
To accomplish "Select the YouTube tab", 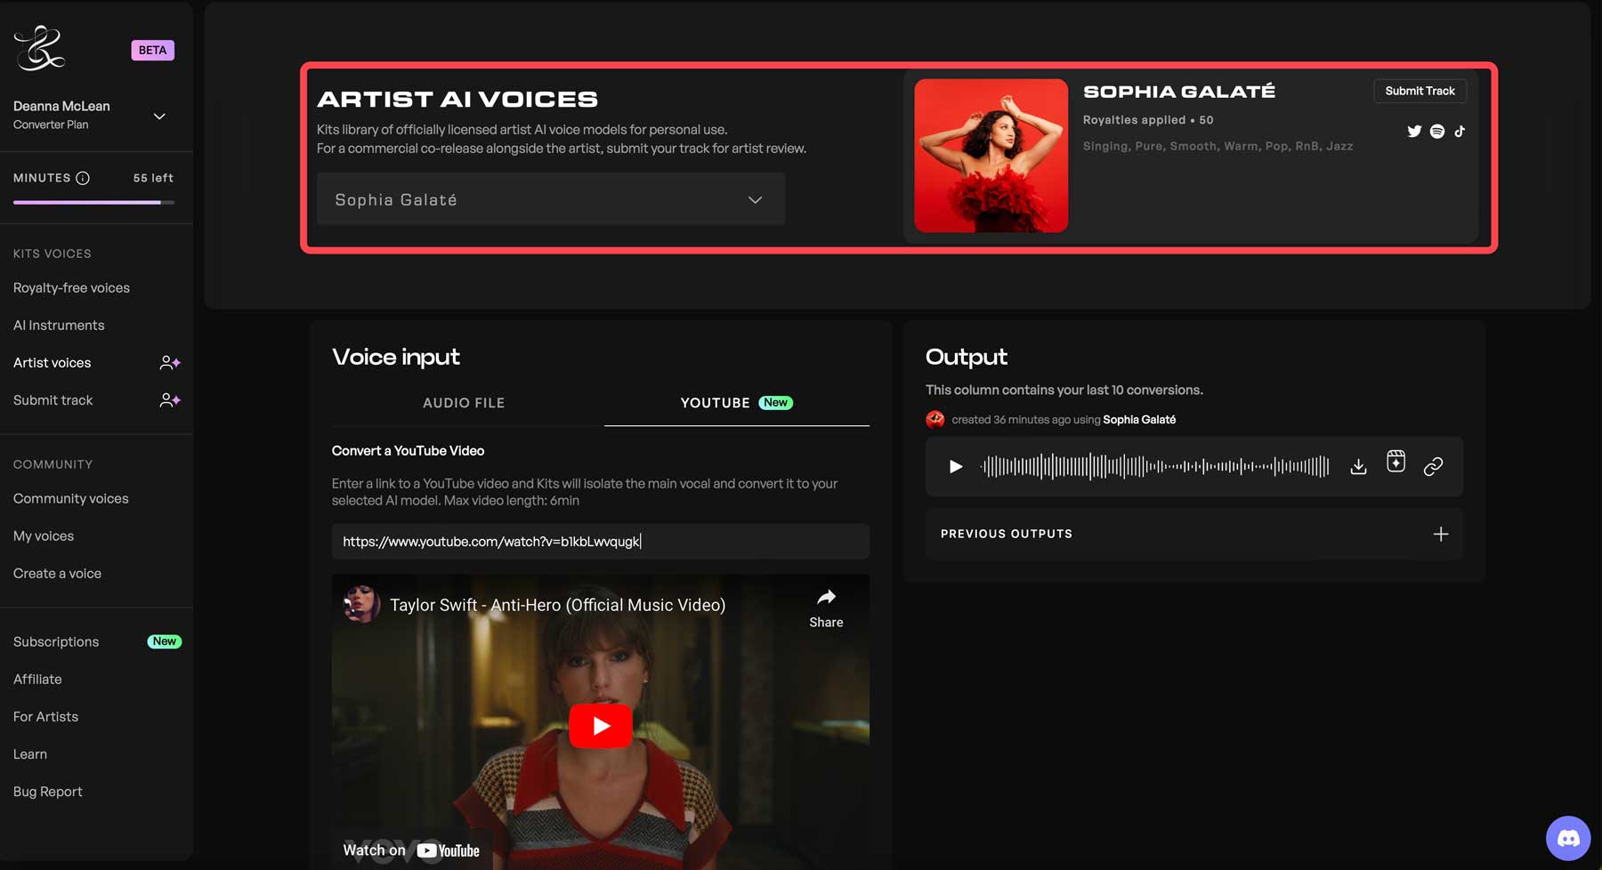I will [x=737, y=403].
